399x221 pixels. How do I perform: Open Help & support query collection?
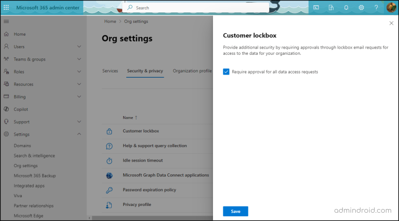coord(155,145)
